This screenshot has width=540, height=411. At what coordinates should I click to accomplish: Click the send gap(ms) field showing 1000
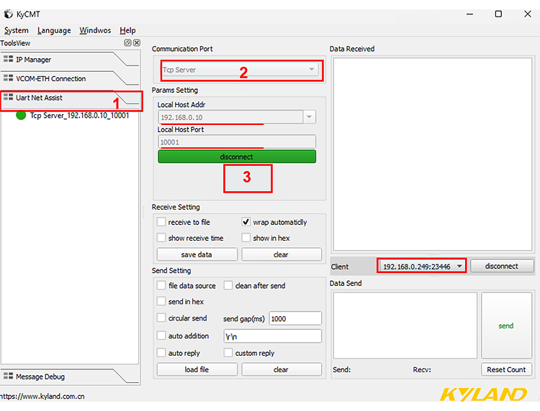[x=295, y=318]
